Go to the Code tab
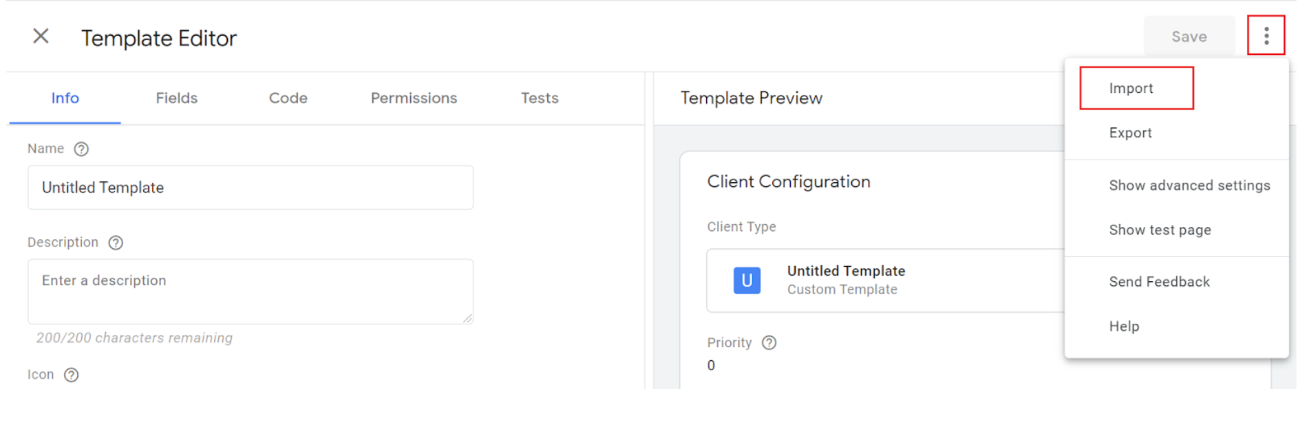 pos(288,98)
